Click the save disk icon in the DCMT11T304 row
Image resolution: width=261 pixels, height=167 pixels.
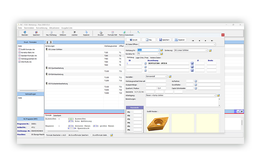click(x=192, y=63)
